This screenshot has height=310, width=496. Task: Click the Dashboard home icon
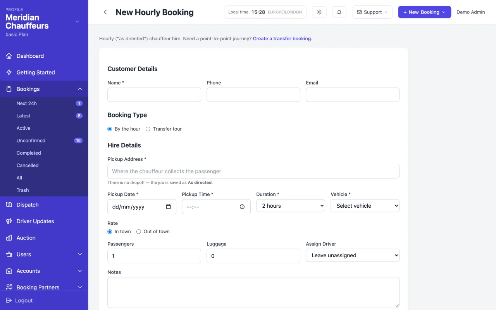point(9,56)
